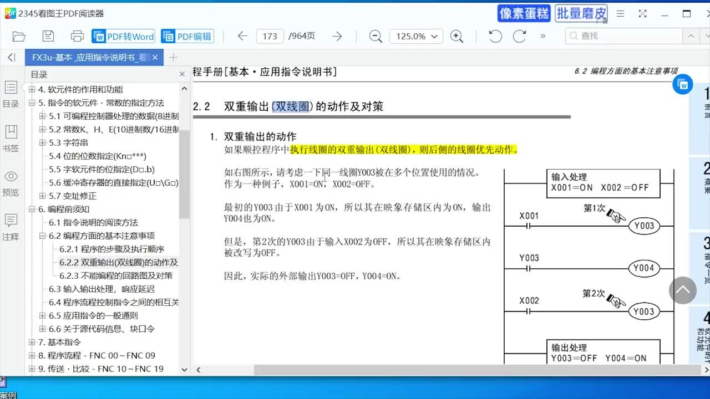Image resolution: width=710 pixels, height=399 pixels.
Task: Expand section 5.3 字符串 node
Action: (x=43, y=143)
